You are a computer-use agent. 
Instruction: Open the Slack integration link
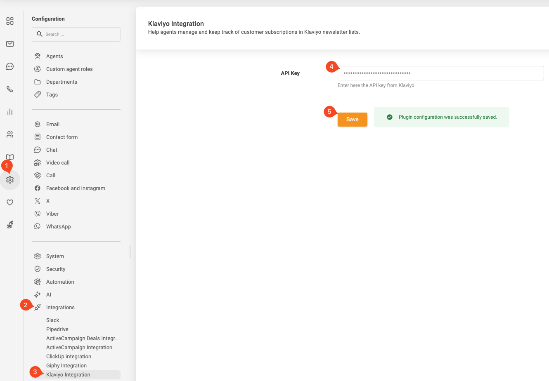click(52, 320)
